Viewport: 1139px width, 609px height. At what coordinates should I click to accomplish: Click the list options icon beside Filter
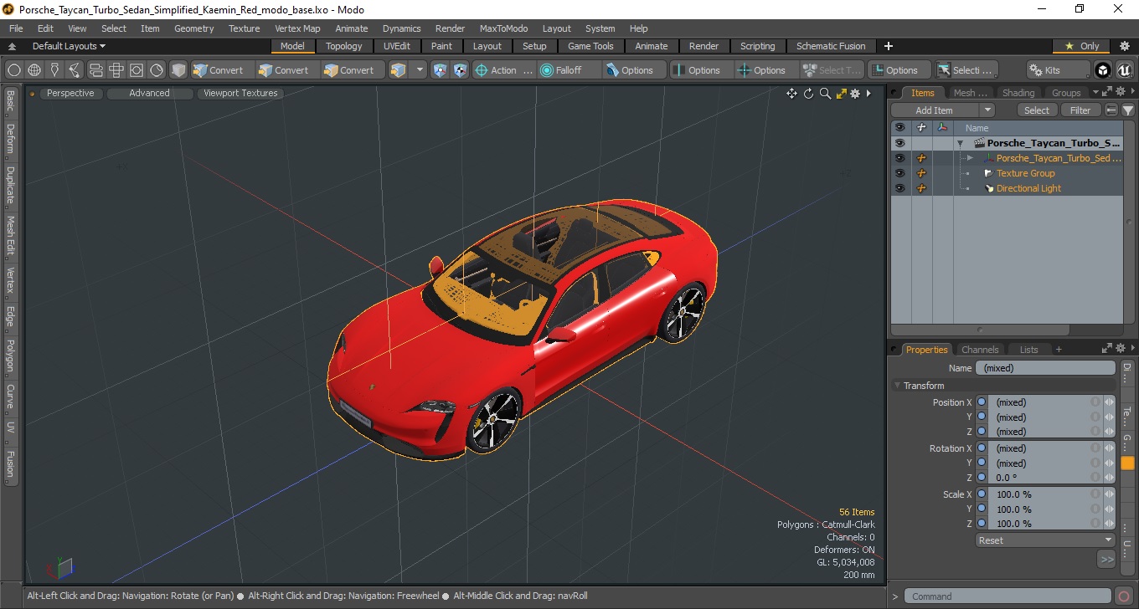pyautogui.click(x=1111, y=110)
